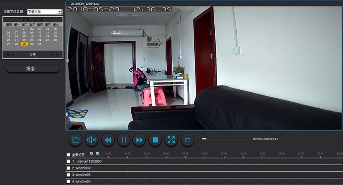Jump to previous year in the calendar

tap(7, 55)
